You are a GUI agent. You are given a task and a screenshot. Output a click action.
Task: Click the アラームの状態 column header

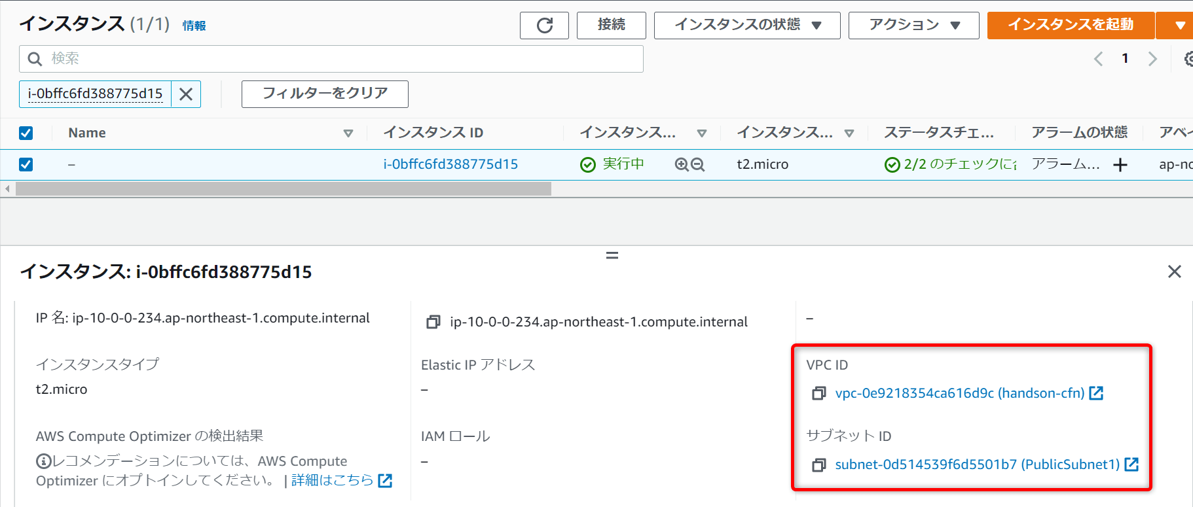1080,133
